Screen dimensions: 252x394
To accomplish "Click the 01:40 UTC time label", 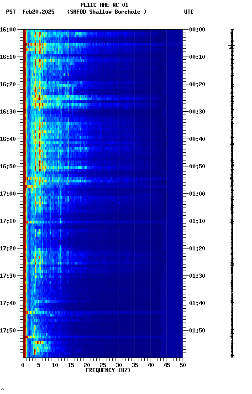I will click(197, 303).
